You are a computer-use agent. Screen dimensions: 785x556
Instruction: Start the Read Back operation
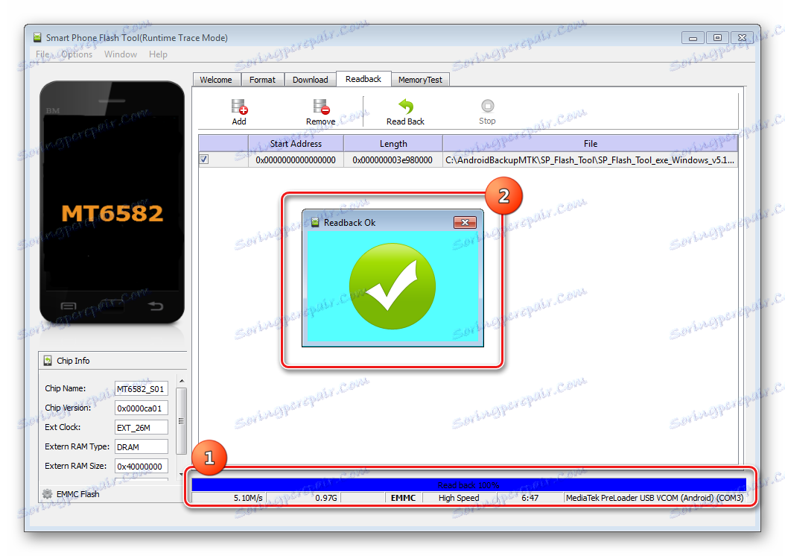click(405, 106)
